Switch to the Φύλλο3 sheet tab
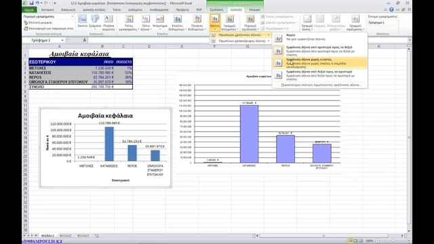Image resolution: width=434 pixels, height=244 pixels. coord(83,236)
